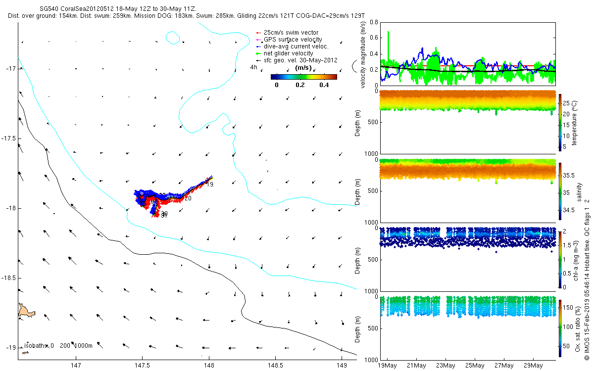Click the '0.8' tick on the velocity plot

coord(374,22)
